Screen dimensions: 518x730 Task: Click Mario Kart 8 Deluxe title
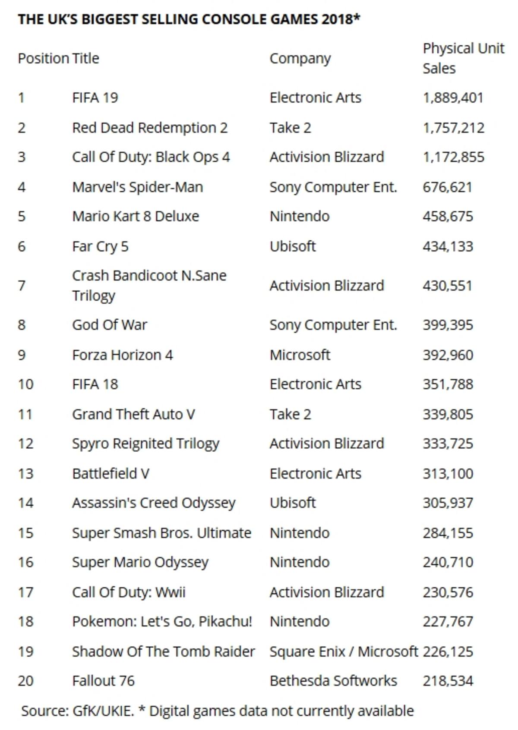pyautogui.click(x=136, y=216)
